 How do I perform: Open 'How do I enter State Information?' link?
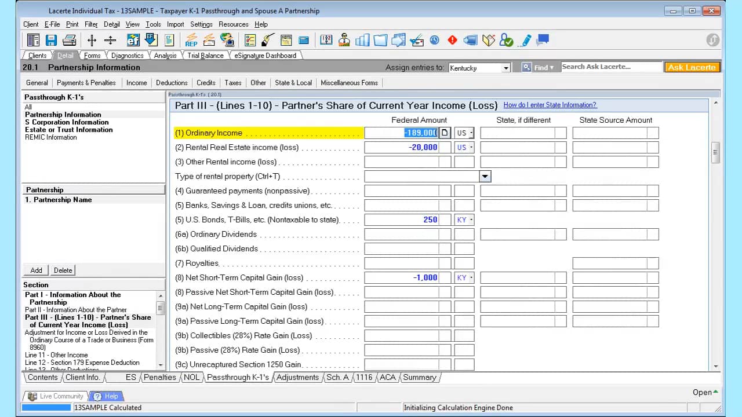click(550, 105)
